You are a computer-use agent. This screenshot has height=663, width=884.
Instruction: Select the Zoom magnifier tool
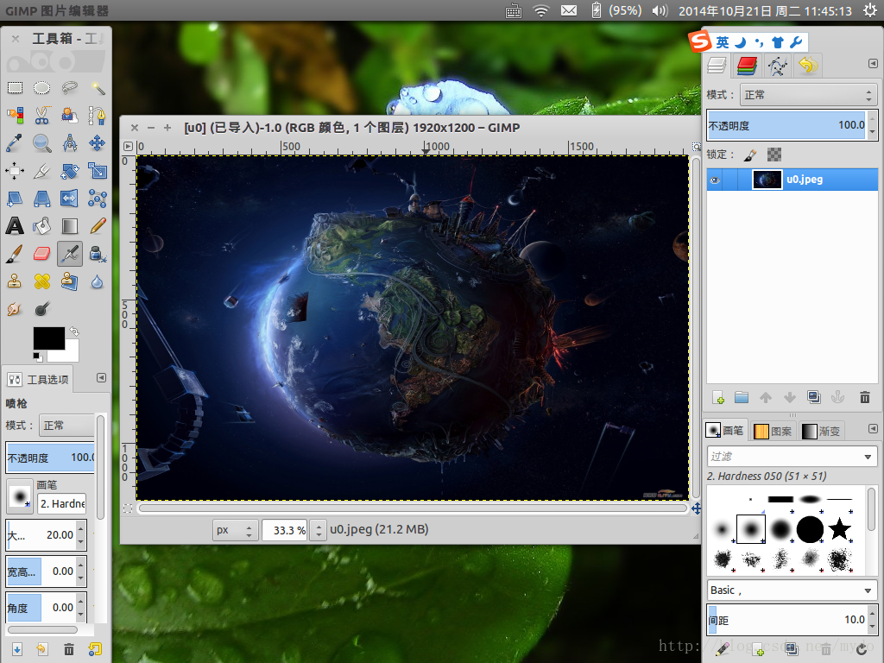[41, 143]
